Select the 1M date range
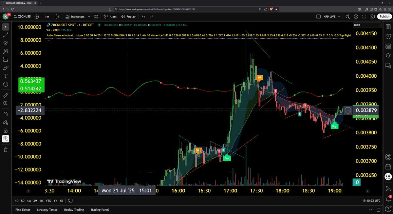The height and width of the screenshot is (214, 393). tap(29, 201)
